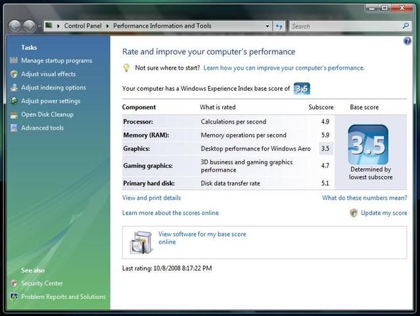Select Control Panel in the address breadcrumb
This screenshot has width=420, height=316.
(83, 26)
